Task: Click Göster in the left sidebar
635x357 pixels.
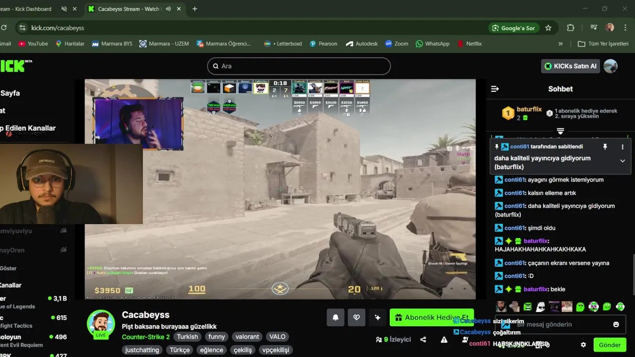Action: click(x=8, y=268)
